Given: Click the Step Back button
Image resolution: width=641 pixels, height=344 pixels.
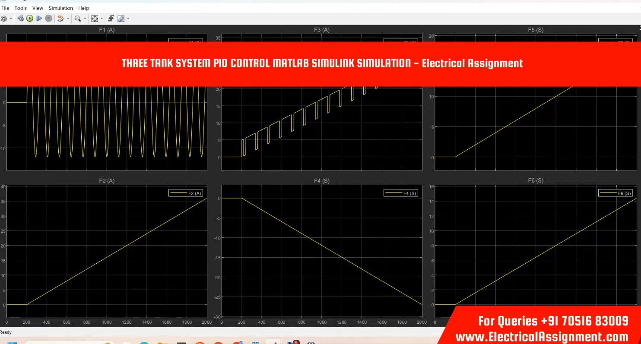Looking at the screenshot, I should pos(20,19).
